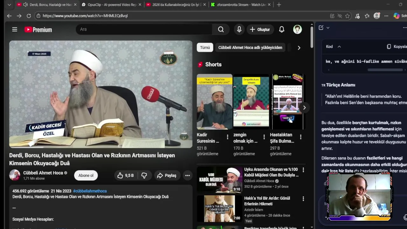The width and height of the screenshot is (407, 229).
Task: Start voice search with microphone icon
Action: tap(239, 29)
